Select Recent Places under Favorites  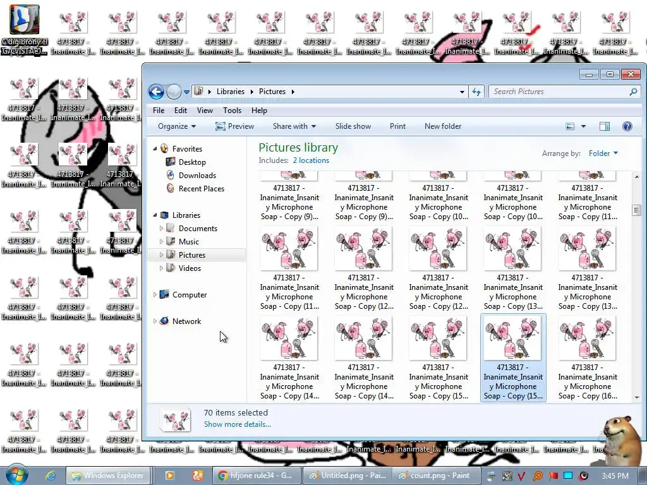(x=202, y=188)
